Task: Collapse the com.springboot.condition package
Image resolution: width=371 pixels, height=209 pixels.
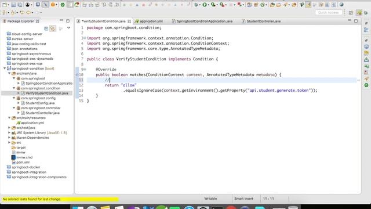Action: click(x=14, y=88)
